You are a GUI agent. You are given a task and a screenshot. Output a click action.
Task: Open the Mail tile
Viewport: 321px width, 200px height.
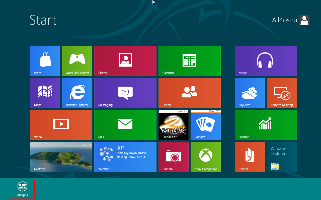click(125, 125)
